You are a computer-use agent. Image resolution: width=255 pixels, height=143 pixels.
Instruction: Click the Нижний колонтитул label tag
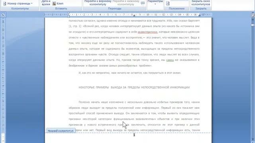[61, 131]
